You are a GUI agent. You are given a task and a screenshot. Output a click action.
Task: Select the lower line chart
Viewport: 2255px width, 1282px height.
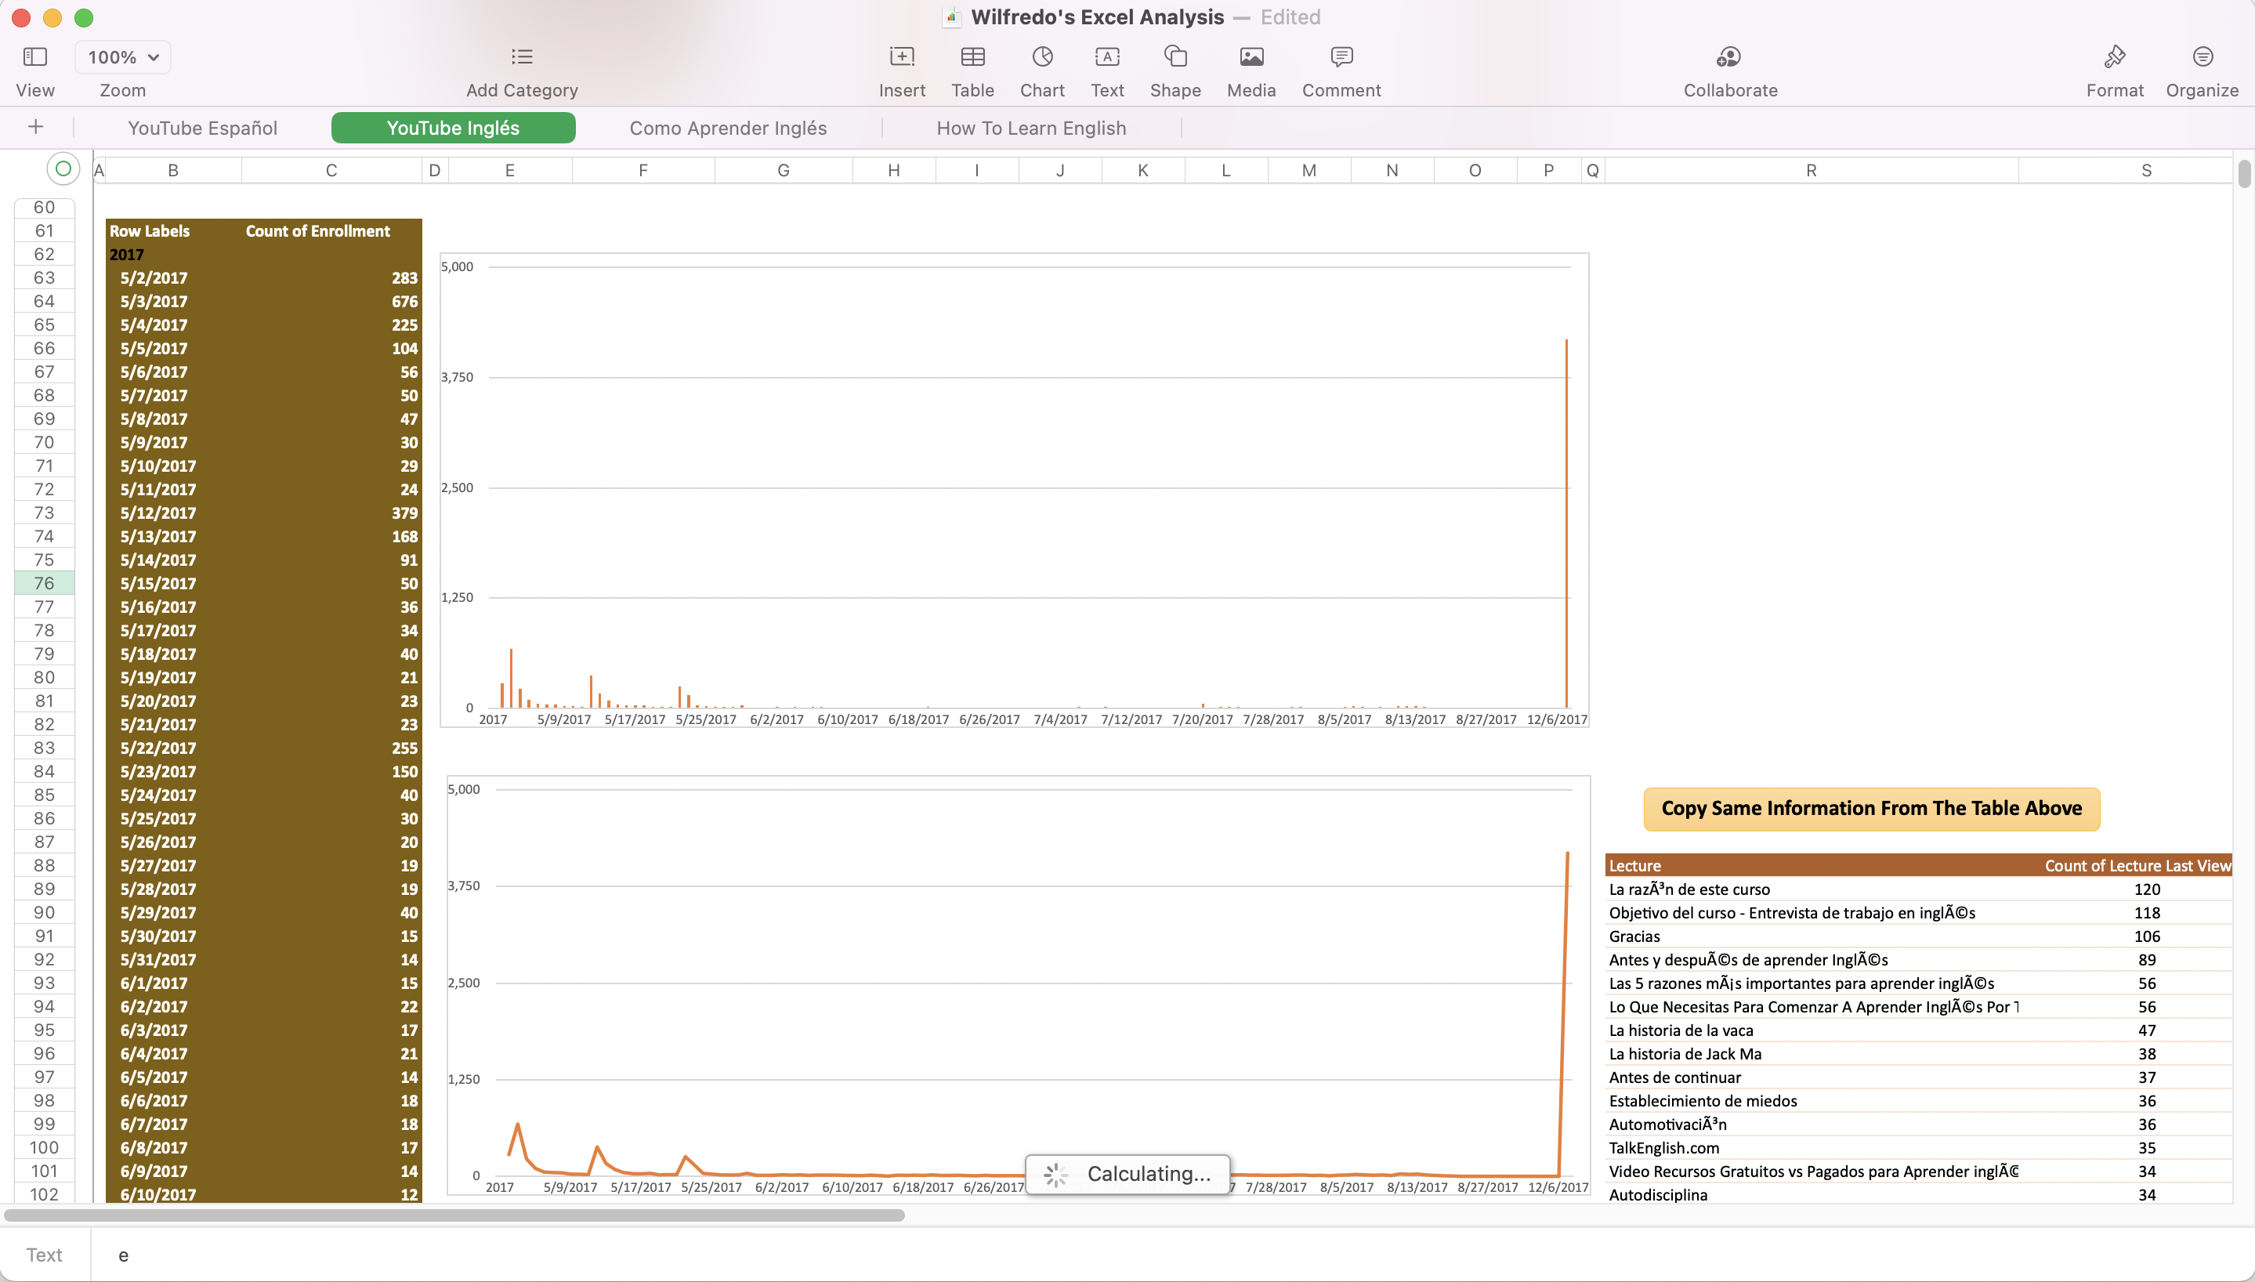click(1019, 984)
